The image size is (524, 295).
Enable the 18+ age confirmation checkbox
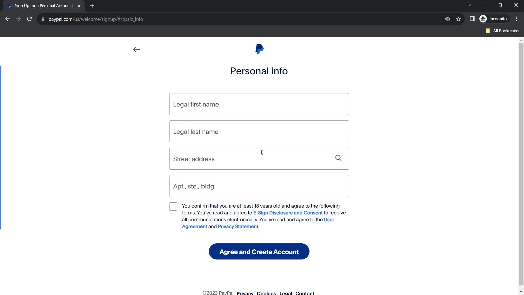point(173,206)
